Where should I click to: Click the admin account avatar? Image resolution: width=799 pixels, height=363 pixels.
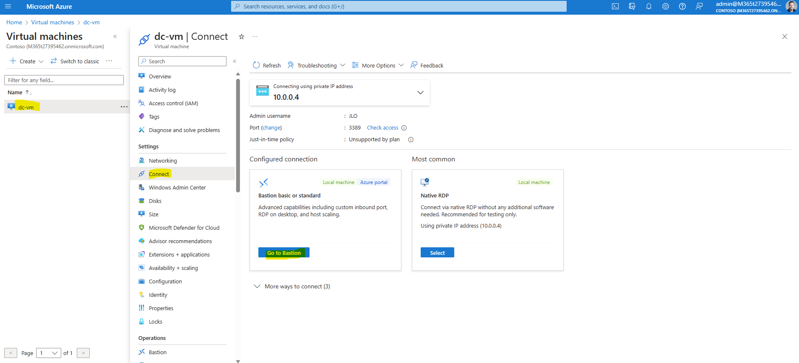tap(791, 7)
